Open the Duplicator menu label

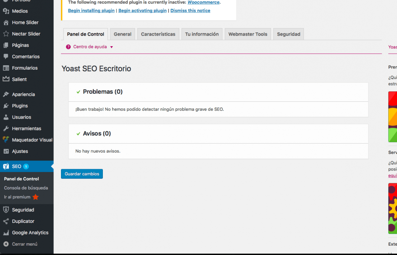coord(23,221)
